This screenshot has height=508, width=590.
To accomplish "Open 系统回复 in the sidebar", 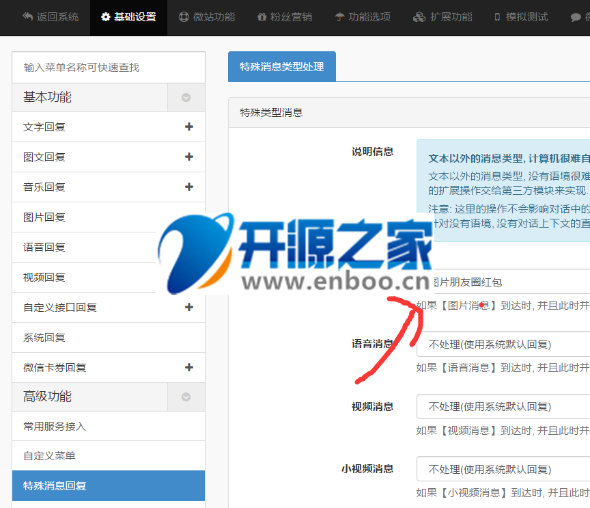I will click(109, 338).
